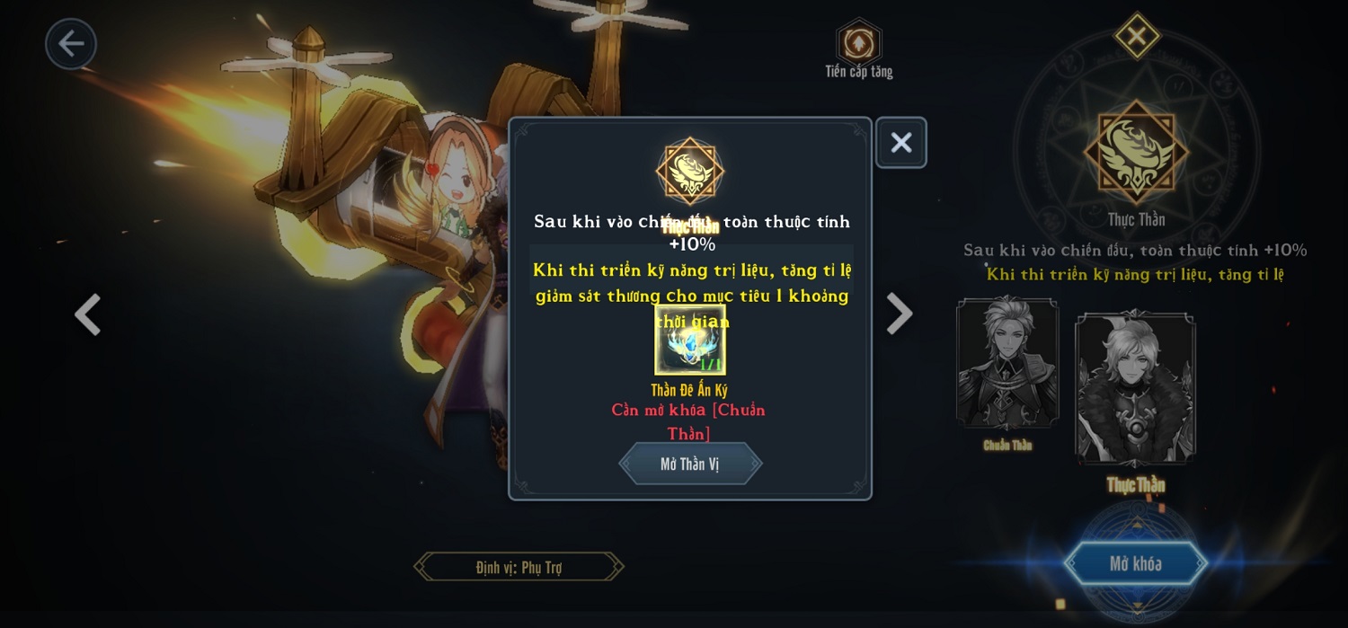The height and width of the screenshot is (628, 1348).
Task: Tap the Thực Thần emblem in popup
Action: coord(690,171)
